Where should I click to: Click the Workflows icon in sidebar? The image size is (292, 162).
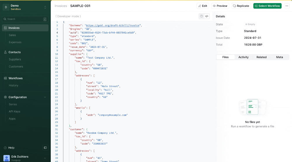coord(5,78)
